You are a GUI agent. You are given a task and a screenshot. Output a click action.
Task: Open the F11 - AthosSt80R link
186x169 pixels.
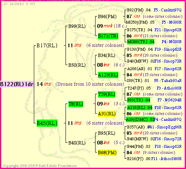click(x=167, y=158)
